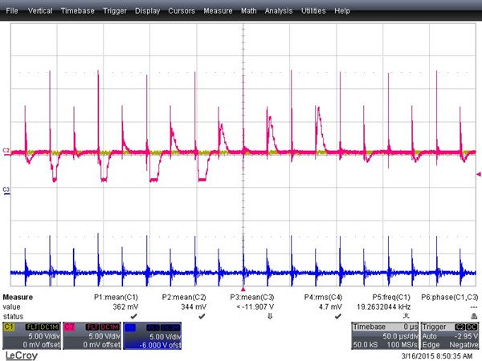Open the Vertical menu
Viewport: 482px width, 361px height.
(40, 10)
